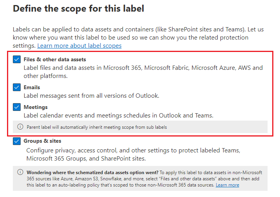Click the Emails label text

point(32,88)
